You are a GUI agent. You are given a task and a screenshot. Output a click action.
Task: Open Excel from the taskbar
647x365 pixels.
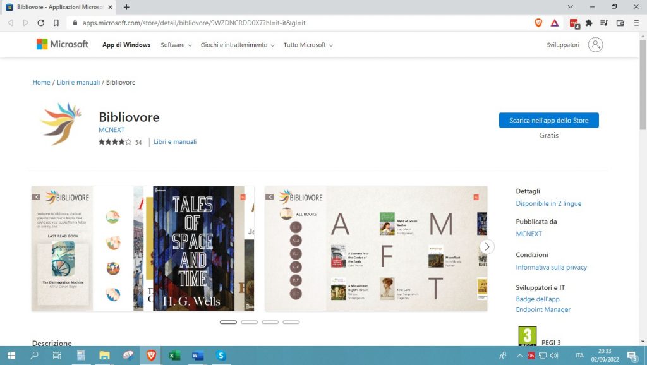pyautogui.click(x=174, y=356)
